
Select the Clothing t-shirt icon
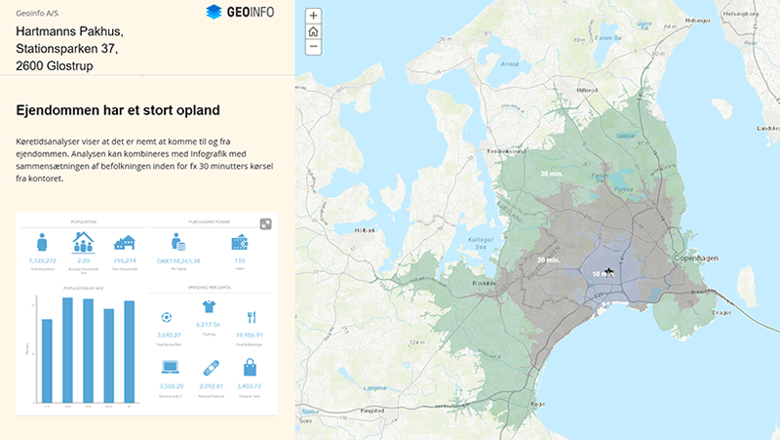click(208, 306)
